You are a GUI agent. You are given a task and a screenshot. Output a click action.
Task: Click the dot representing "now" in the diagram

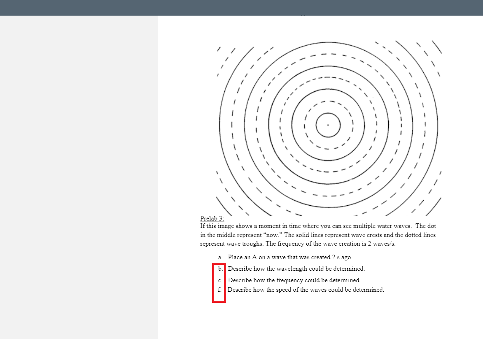tap(328, 125)
